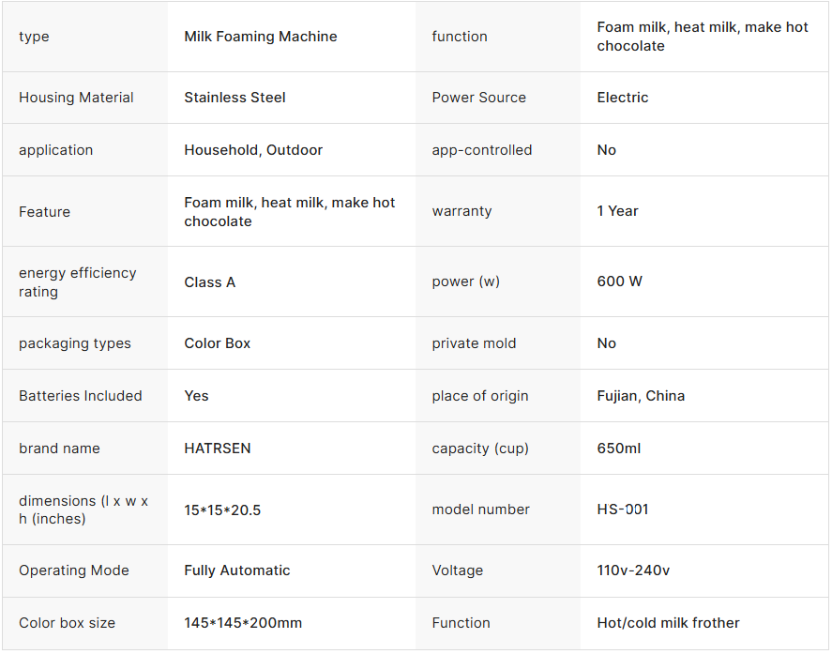Select the 'HATRSEN' brand name value

point(217,449)
